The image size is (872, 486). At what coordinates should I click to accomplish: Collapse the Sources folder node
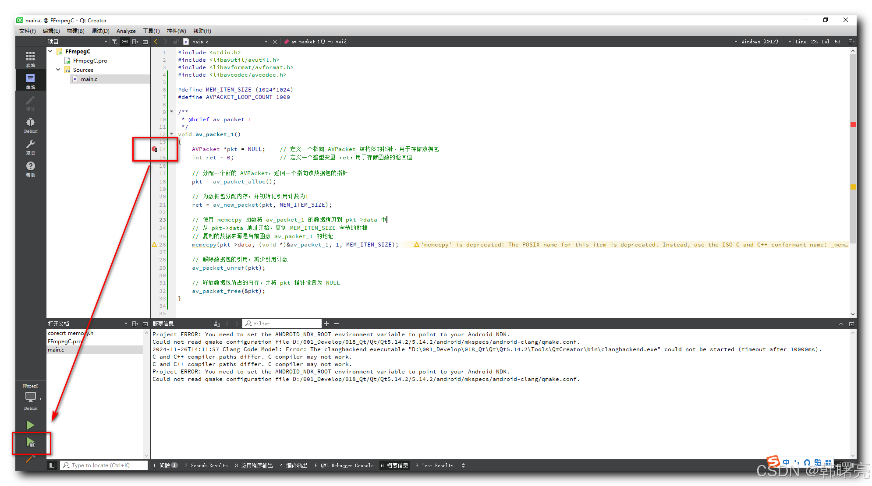pyautogui.click(x=58, y=70)
